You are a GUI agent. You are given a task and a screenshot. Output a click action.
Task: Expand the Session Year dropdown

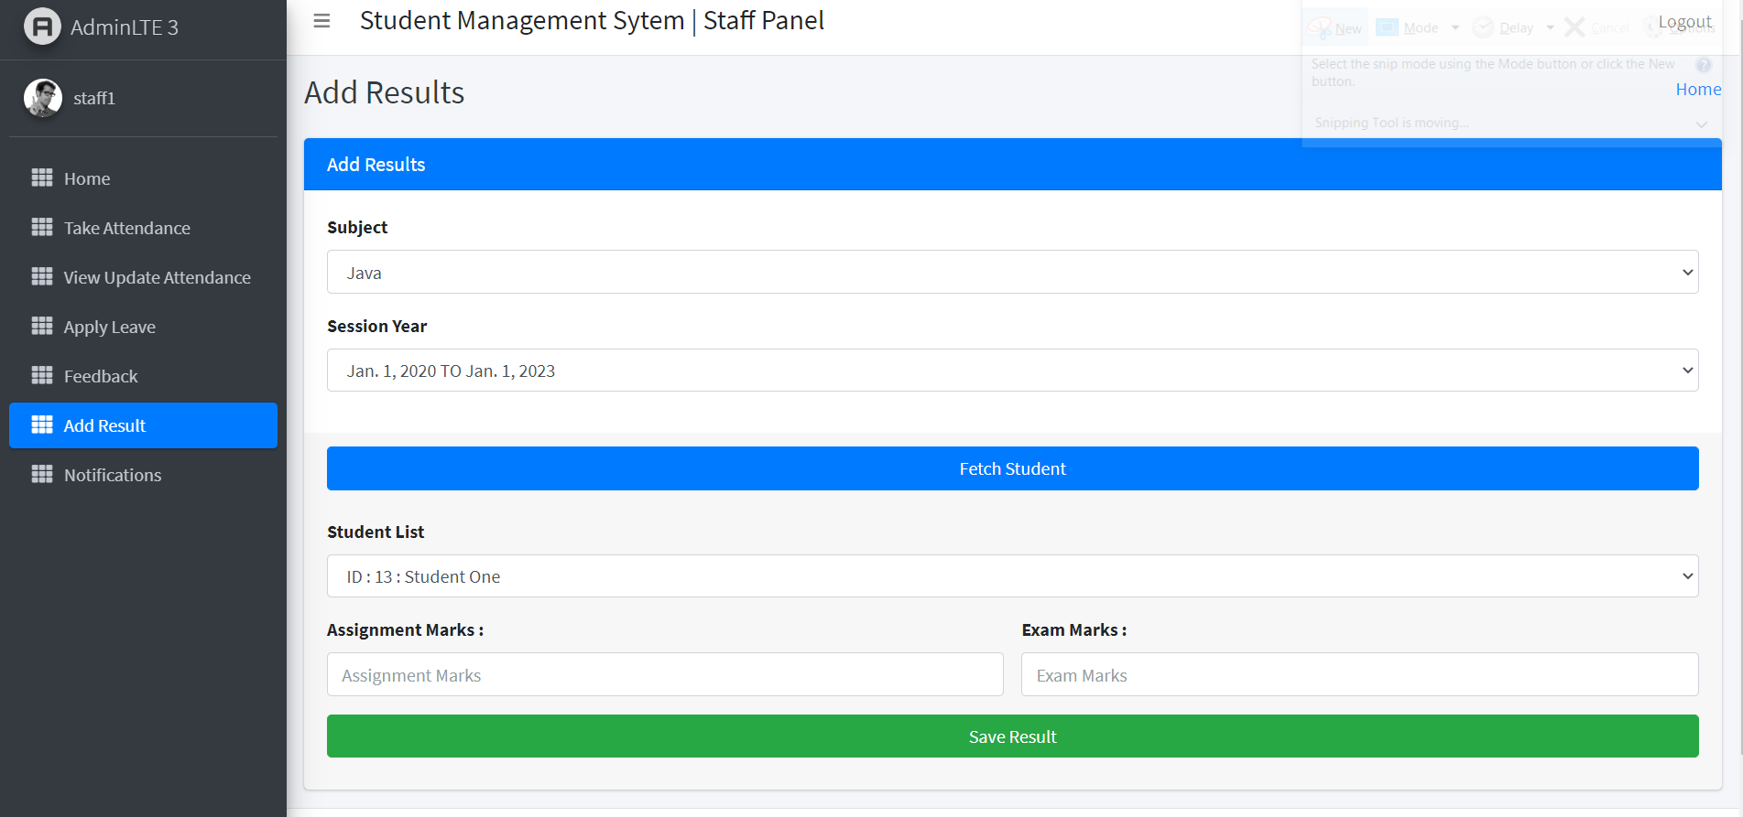[1012, 371]
